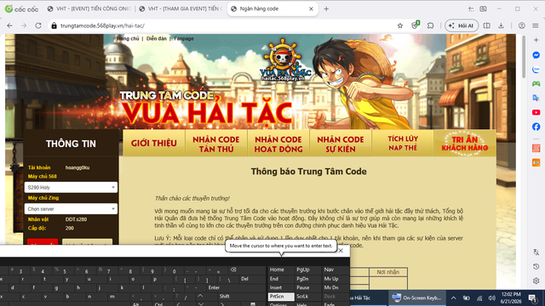Open NHẬN CODE SỰ KIỆN tab

pyautogui.click(x=341, y=144)
